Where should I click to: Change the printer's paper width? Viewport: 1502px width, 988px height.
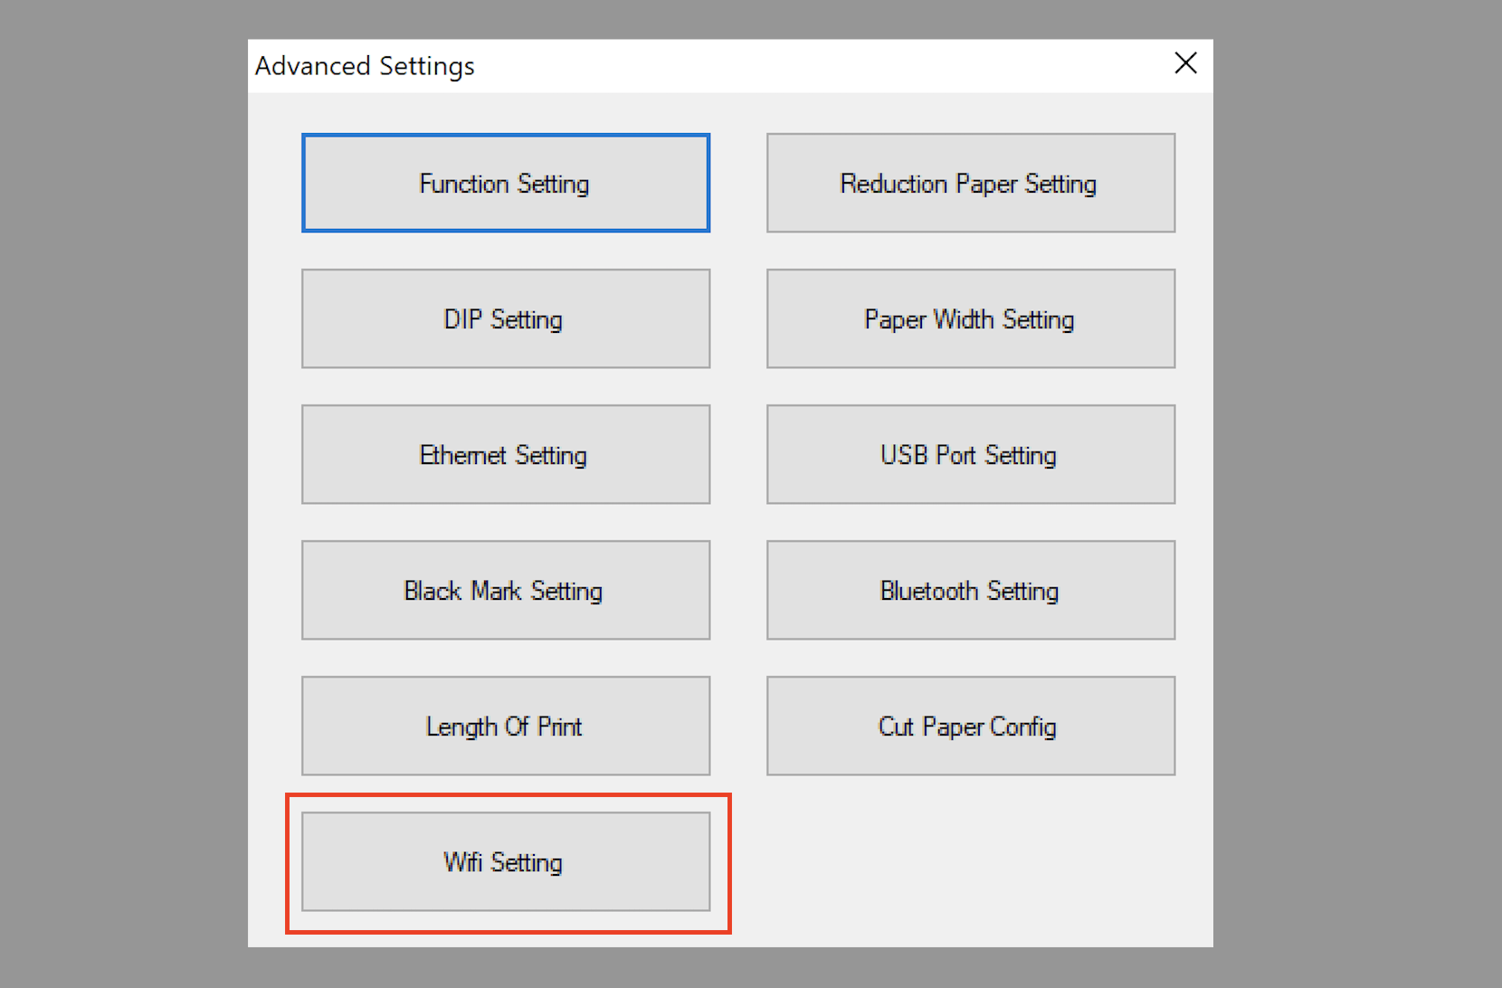pos(970,318)
